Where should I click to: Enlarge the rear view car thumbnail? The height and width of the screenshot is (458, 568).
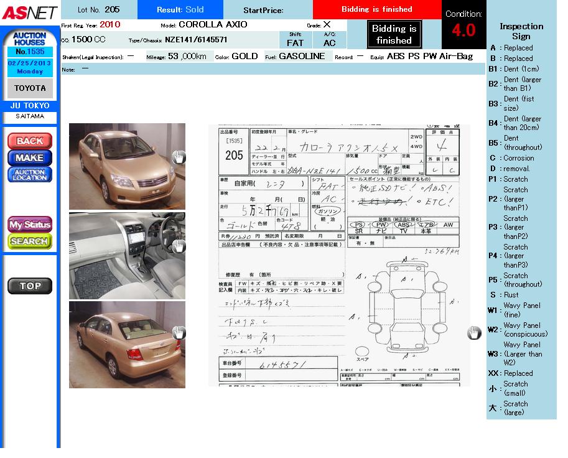point(121,345)
